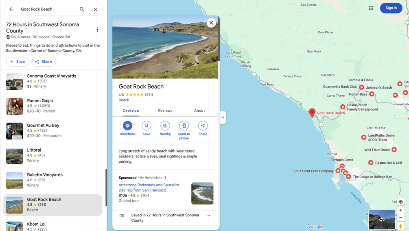Click the Wild Flour Bread map marker

click(x=394, y=150)
